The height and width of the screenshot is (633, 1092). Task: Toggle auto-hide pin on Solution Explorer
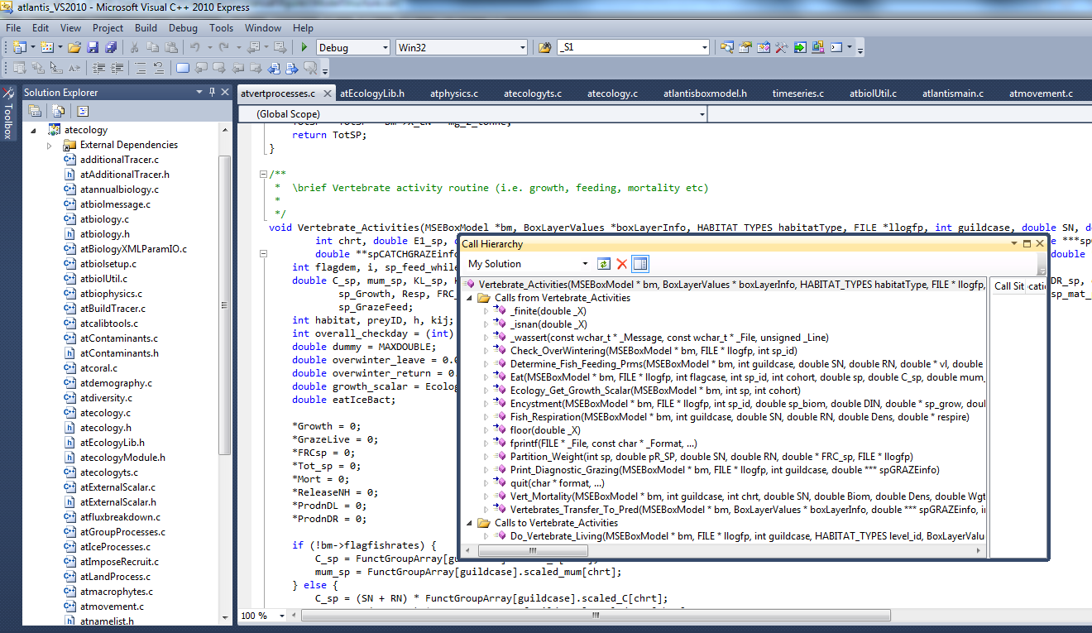point(213,92)
